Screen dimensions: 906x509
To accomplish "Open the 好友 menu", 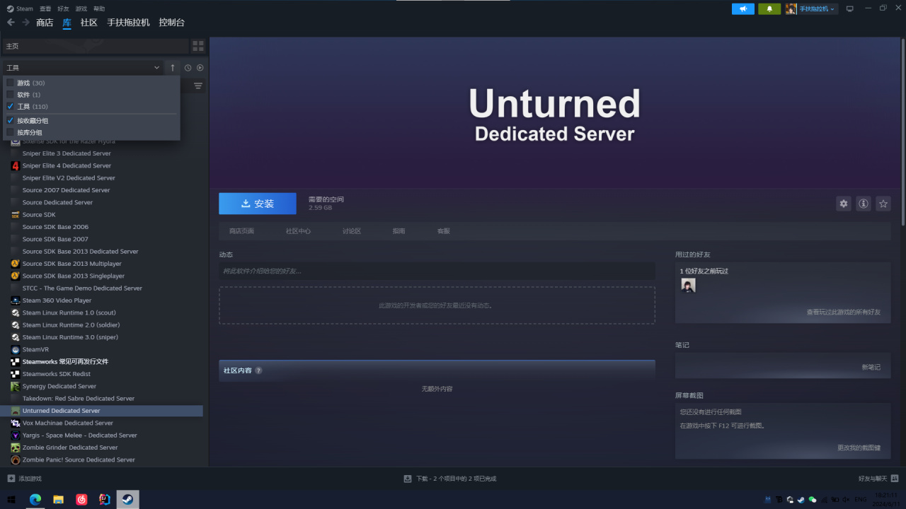I will pyautogui.click(x=63, y=8).
